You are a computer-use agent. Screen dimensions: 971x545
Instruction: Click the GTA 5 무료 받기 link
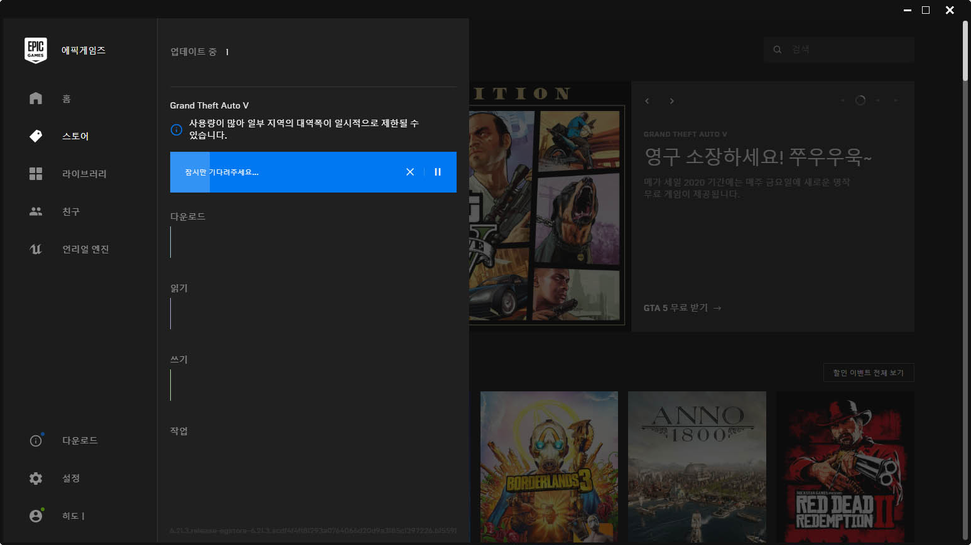(x=682, y=308)
